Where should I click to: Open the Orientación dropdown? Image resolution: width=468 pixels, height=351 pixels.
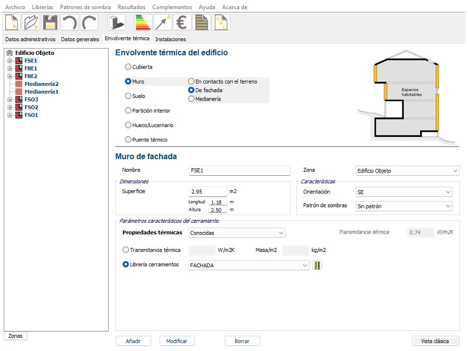tap(403, 192)
